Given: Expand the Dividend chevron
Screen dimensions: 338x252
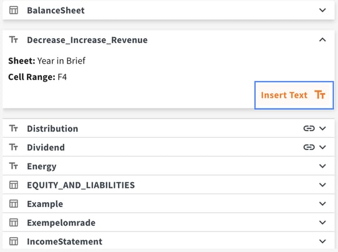Looking at the screenshot, I should tap(322, 147).
